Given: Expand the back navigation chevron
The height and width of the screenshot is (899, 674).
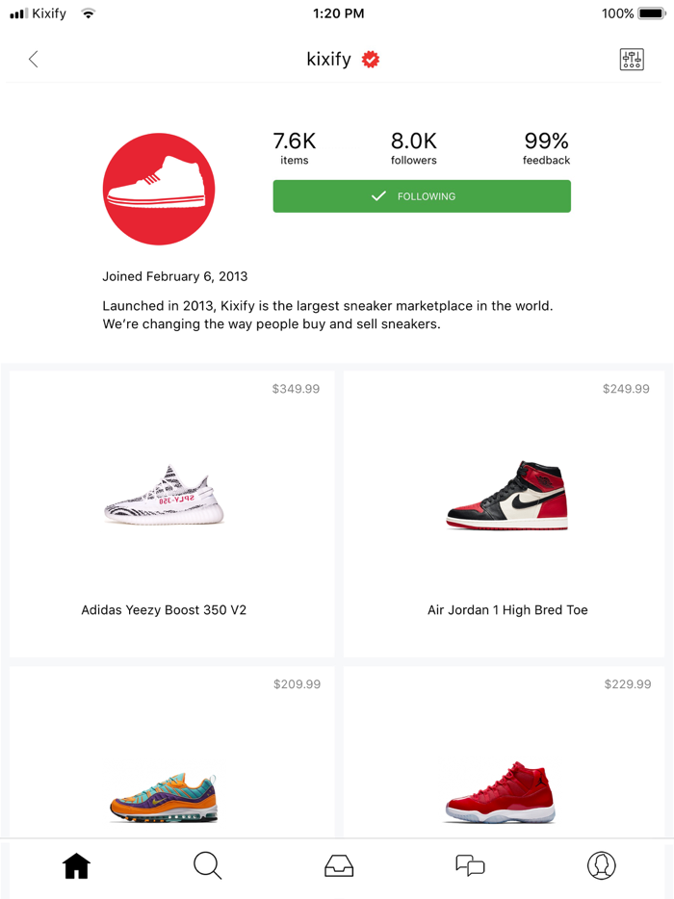Looking at the screenshot, I should [x=33, y=59].
